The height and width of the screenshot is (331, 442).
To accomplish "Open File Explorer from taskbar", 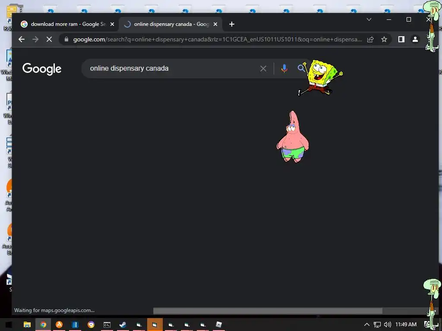I will (27, 325).
